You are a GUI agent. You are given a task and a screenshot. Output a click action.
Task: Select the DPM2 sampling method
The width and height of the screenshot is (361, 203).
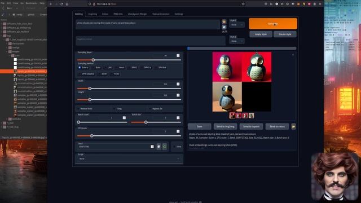132,68
